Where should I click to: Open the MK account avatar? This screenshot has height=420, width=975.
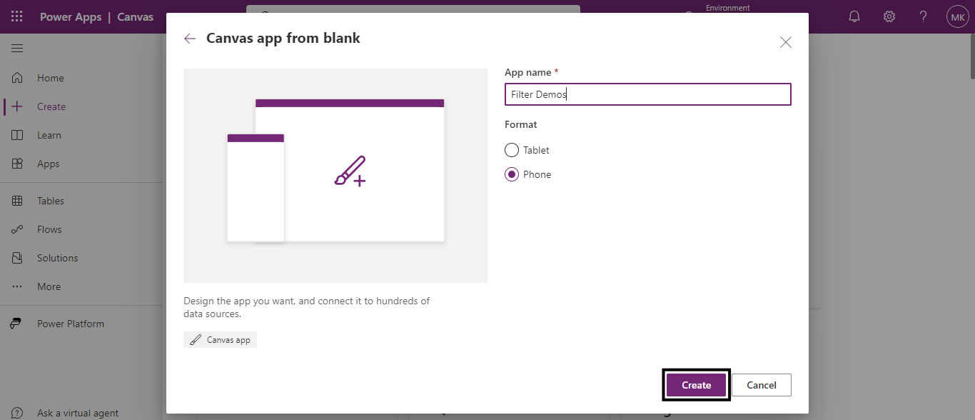(x=957, y=16)
